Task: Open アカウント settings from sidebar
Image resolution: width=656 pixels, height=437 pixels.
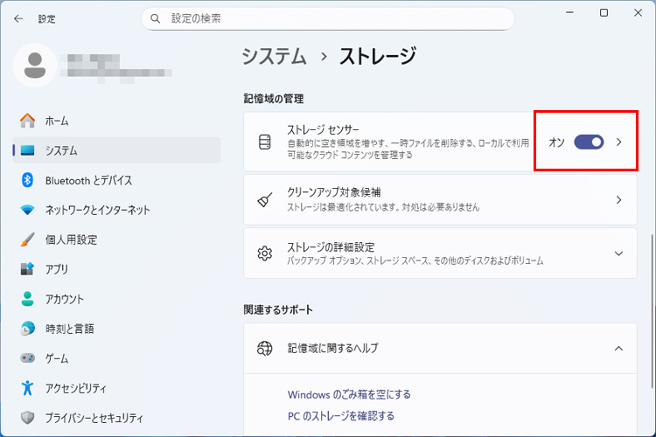Action: [65, 299]
